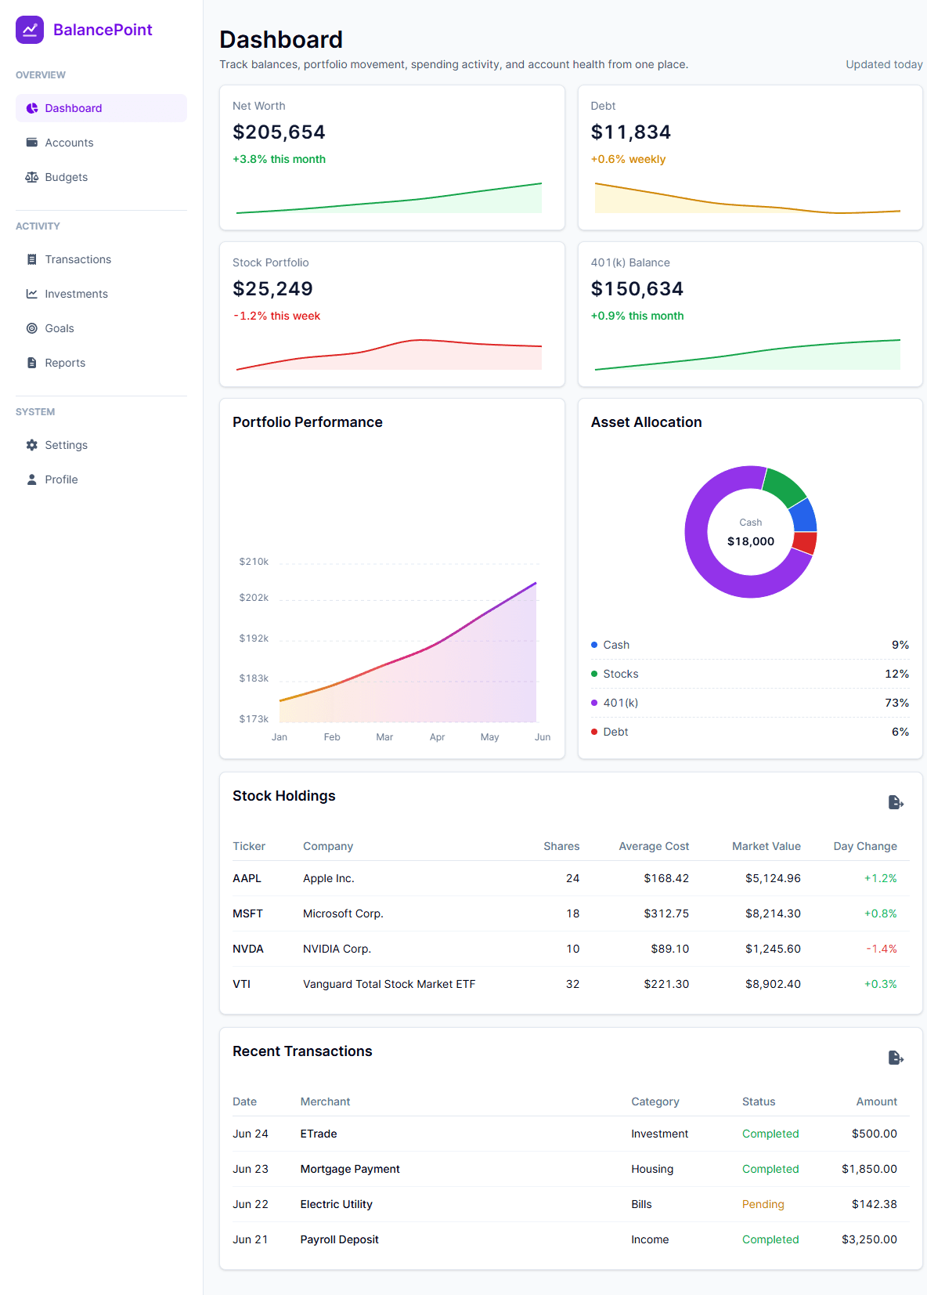Click the Goals target icon
Screen dimensions: 927x1295
click(32, 328)
